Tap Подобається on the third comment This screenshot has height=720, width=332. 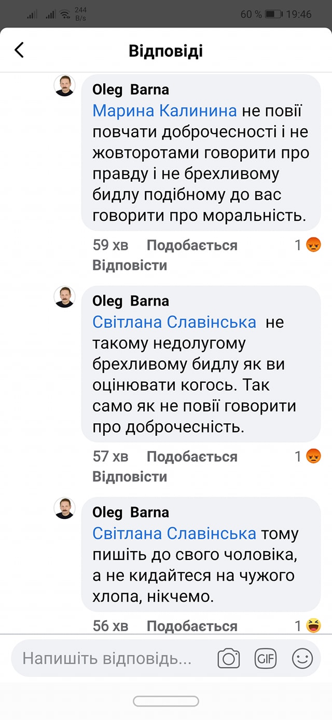point(191,625)
